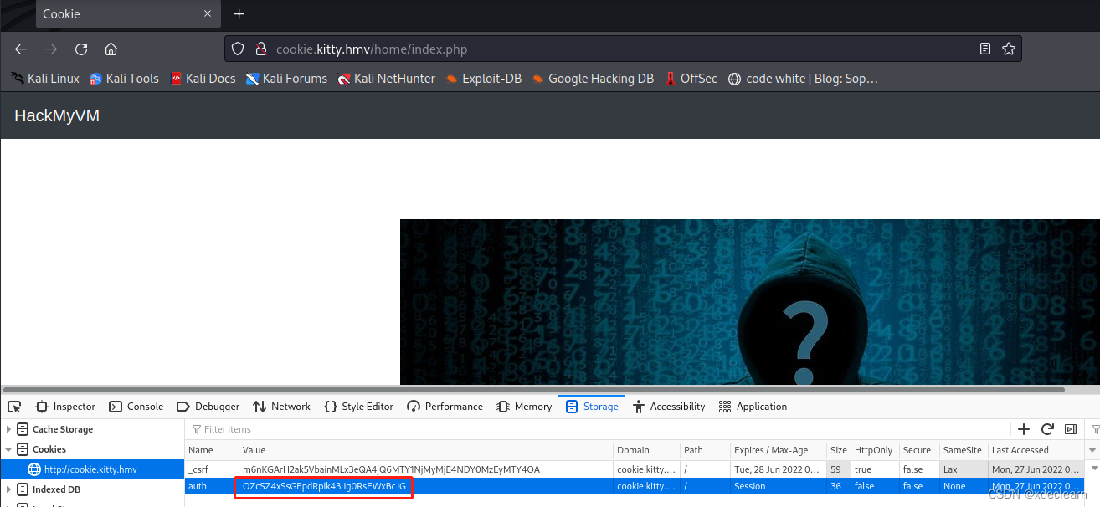Image resolution: width=1100 pixels, height=507 pixels.
Task: Select the _csrf cookie name cell
Action: [211, 469]
